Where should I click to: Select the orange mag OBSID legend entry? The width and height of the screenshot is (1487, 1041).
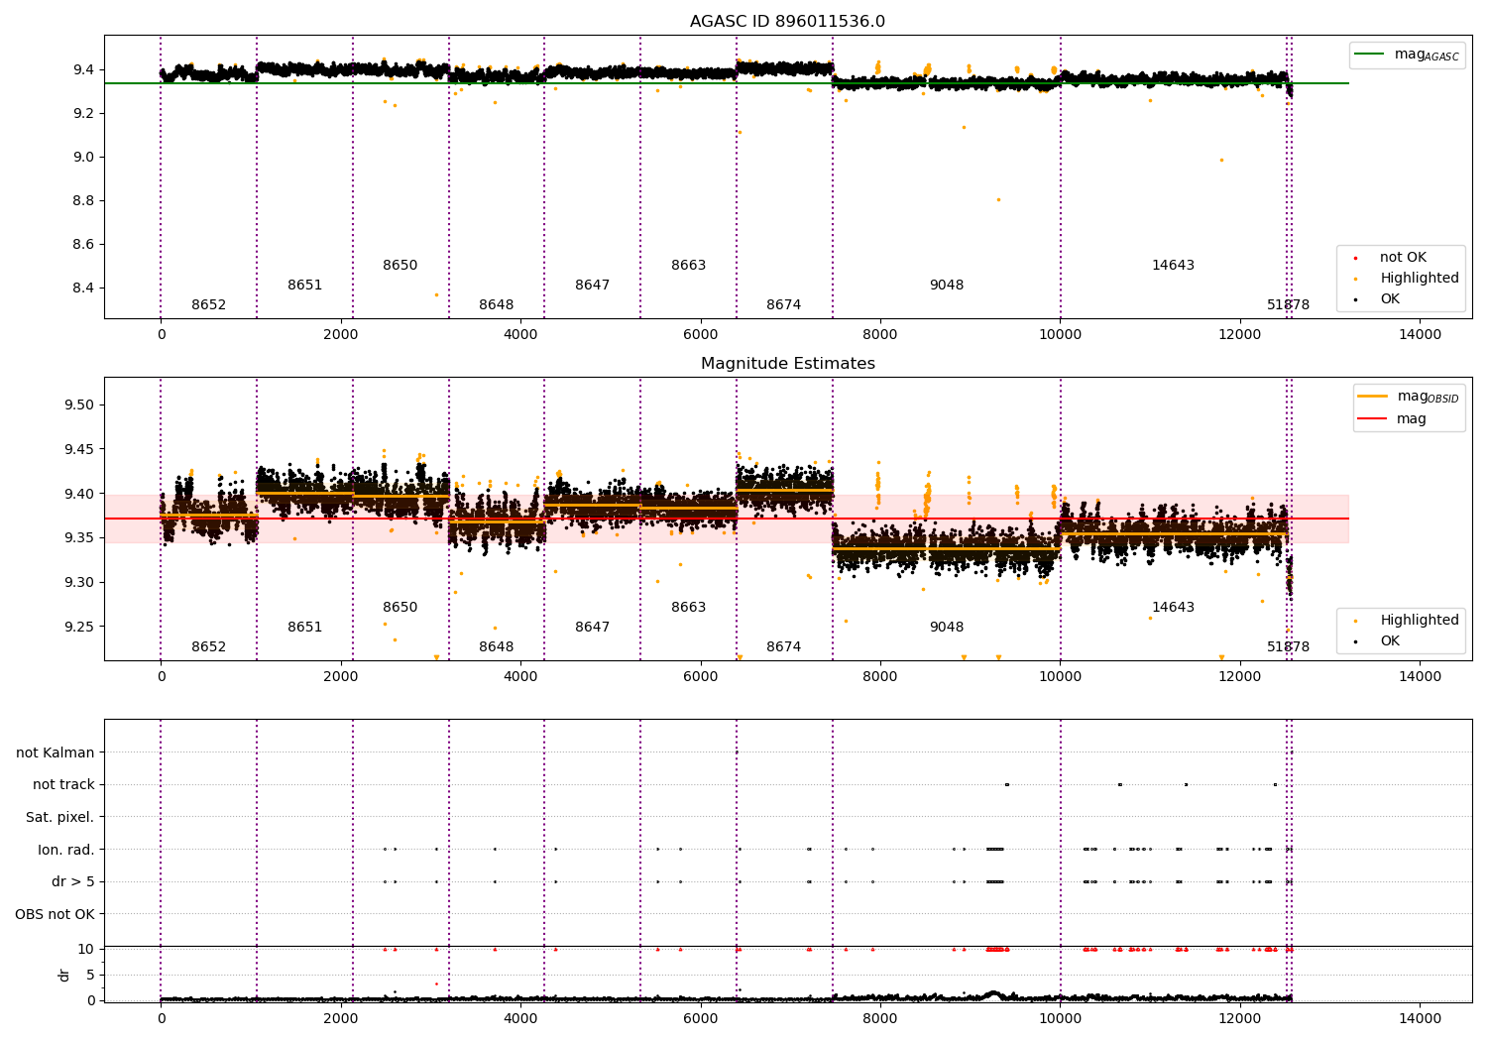tap(1408, 397)
